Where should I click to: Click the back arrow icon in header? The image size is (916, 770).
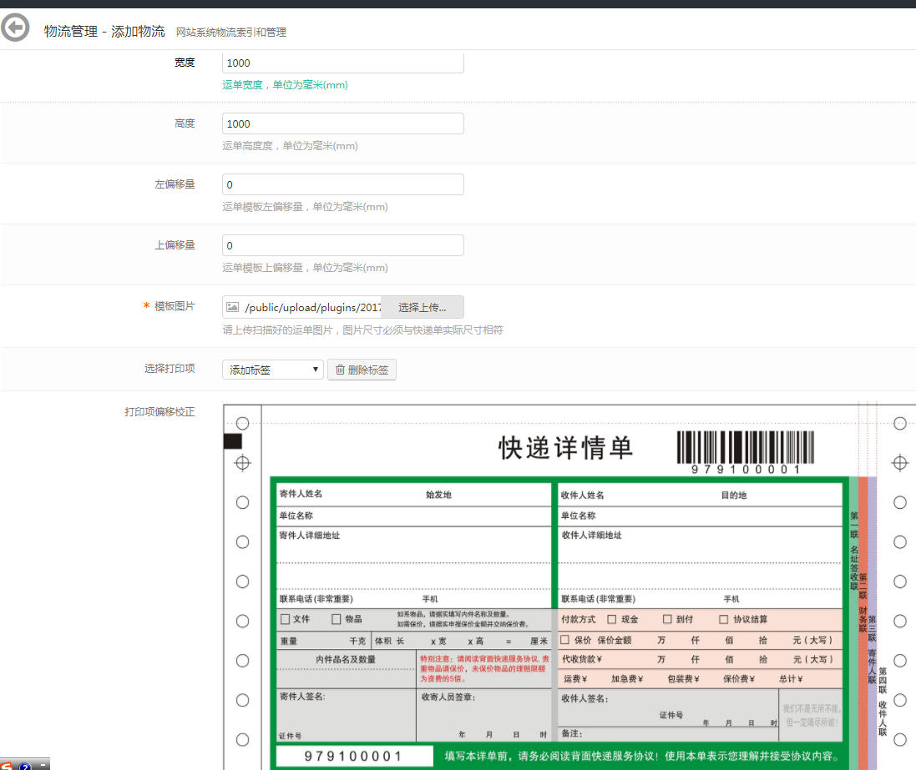coord(15,28)
